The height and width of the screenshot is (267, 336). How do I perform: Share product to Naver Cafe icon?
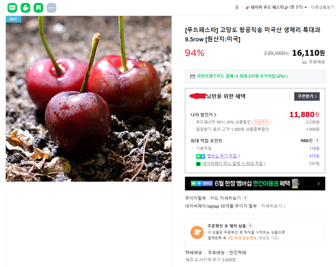coord(25,8)
